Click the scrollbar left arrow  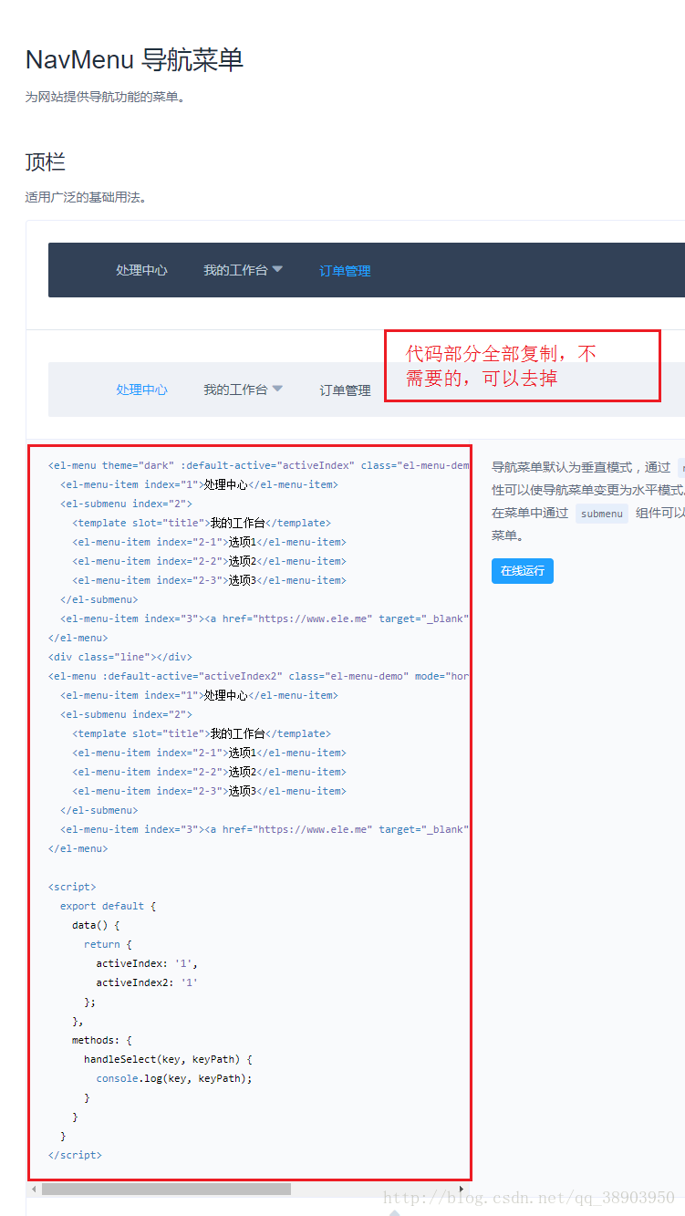[35, 1189]
